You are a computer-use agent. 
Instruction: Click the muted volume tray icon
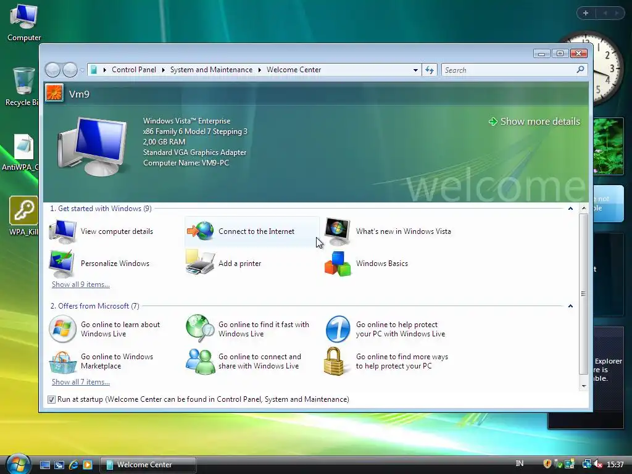point(598,464)
